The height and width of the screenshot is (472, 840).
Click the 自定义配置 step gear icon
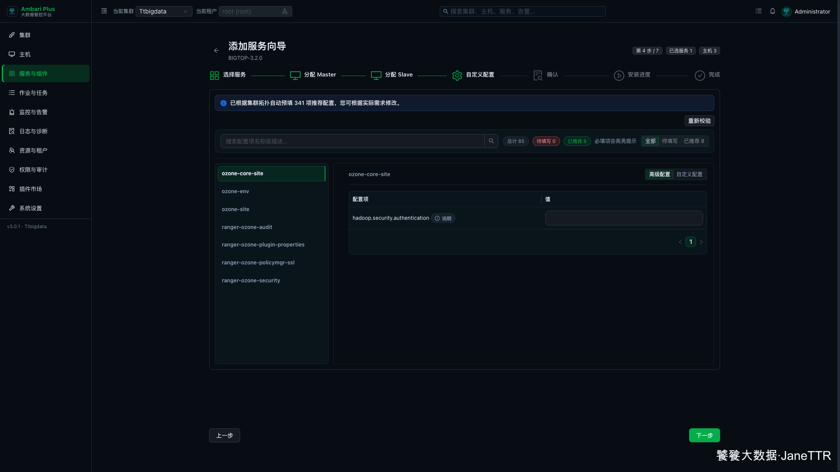click(457, 76)
